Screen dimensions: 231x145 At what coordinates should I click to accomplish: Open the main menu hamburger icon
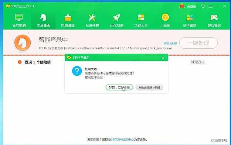[x=210, y=6]
